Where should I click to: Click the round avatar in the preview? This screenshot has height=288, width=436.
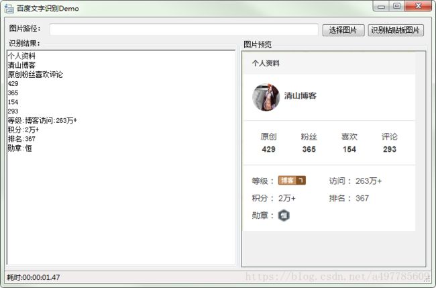266,97
